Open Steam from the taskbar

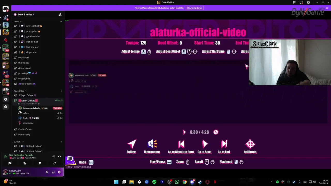click(200, 182)
